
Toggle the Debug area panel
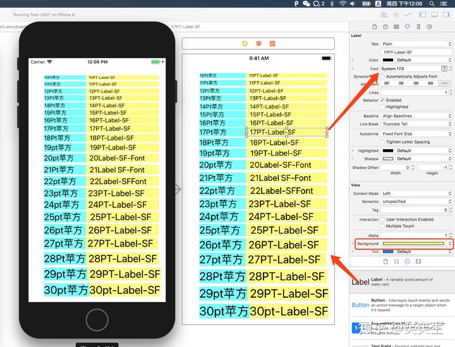point(434,15)
